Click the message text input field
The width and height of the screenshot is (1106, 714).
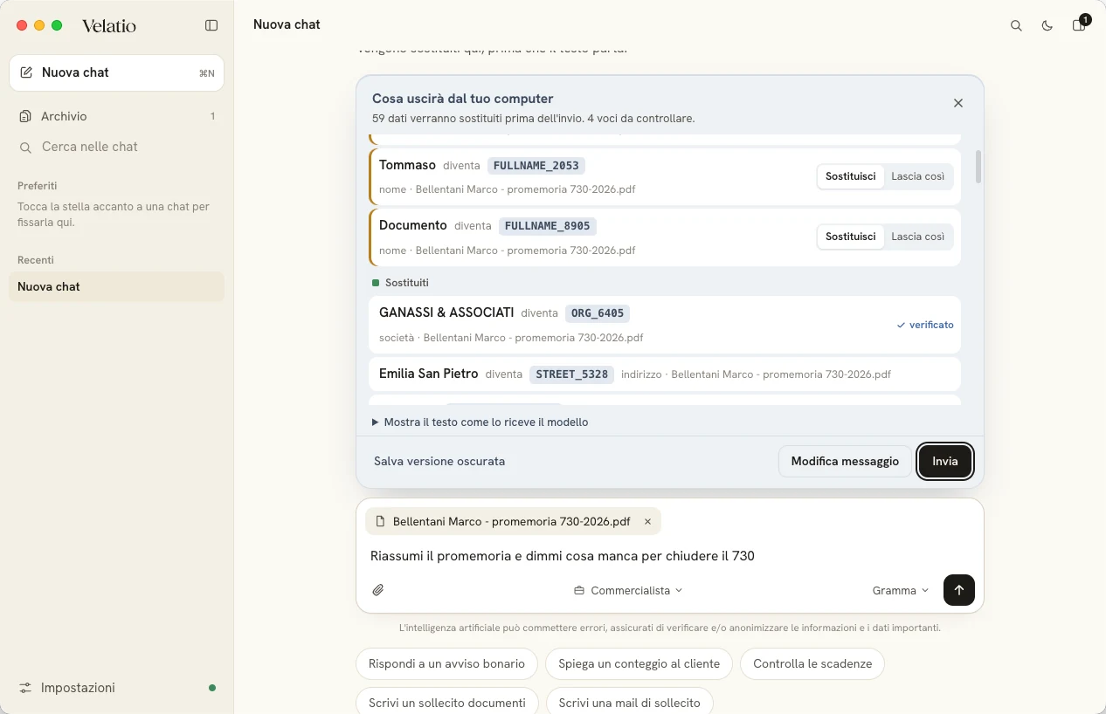pyautogui.click(x=670, y=556)
